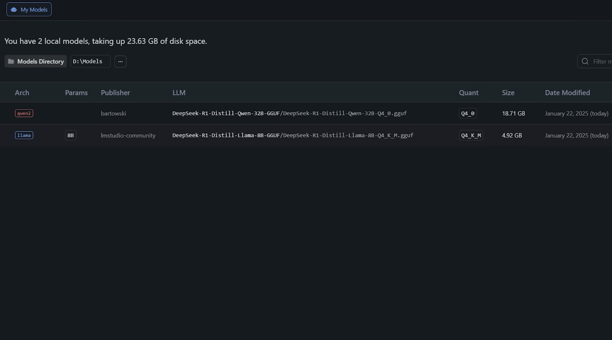
Task: Click the Q4_K_M quant badge
Action: tap(471, 135)
